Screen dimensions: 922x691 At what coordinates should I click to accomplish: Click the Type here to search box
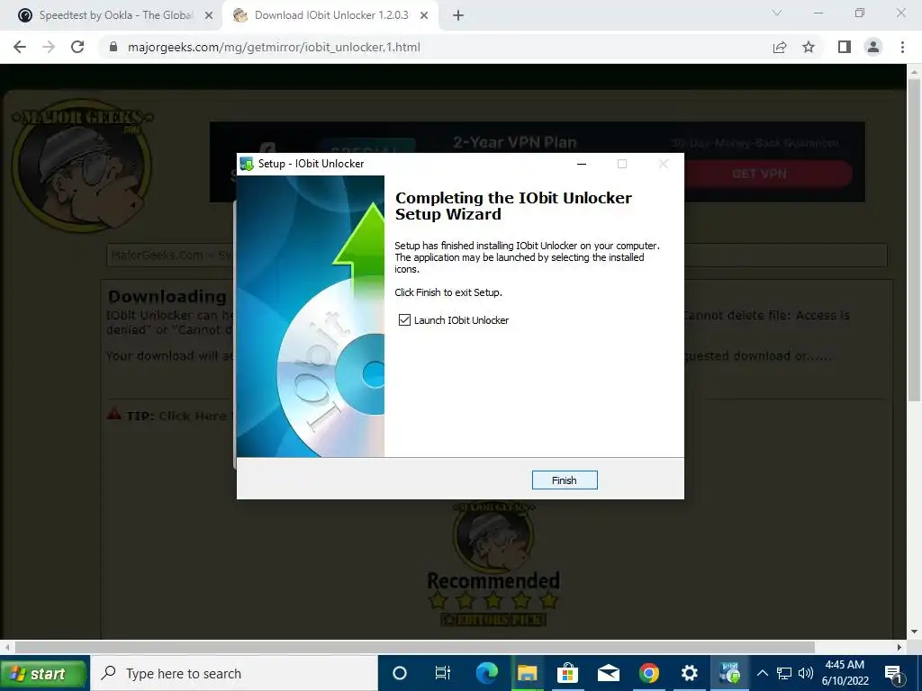point(234,673)
